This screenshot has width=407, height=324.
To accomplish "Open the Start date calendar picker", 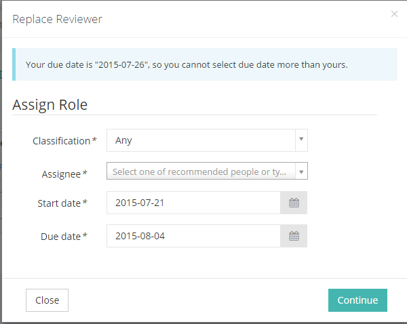I will [x=294, y=203].
